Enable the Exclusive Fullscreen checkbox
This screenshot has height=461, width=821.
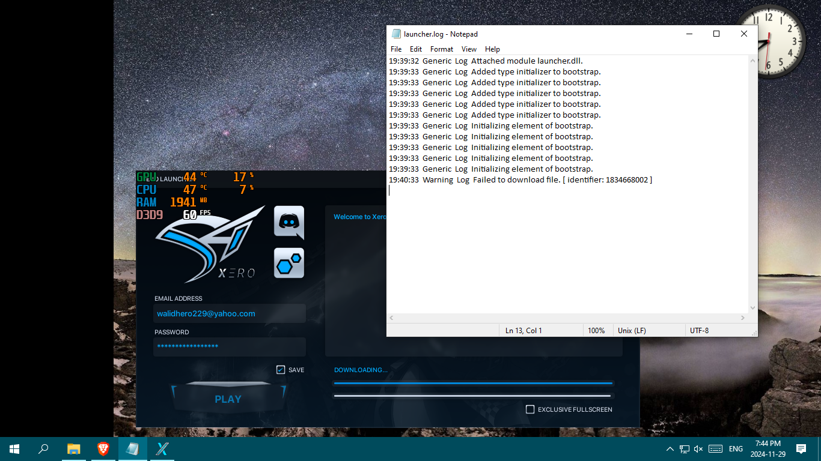click(x=530, y=409)
